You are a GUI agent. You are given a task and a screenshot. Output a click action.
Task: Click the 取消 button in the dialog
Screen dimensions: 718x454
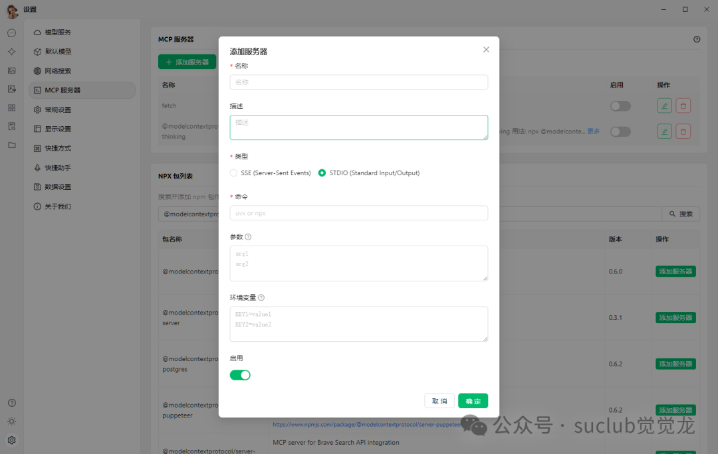tap(439, 401)
